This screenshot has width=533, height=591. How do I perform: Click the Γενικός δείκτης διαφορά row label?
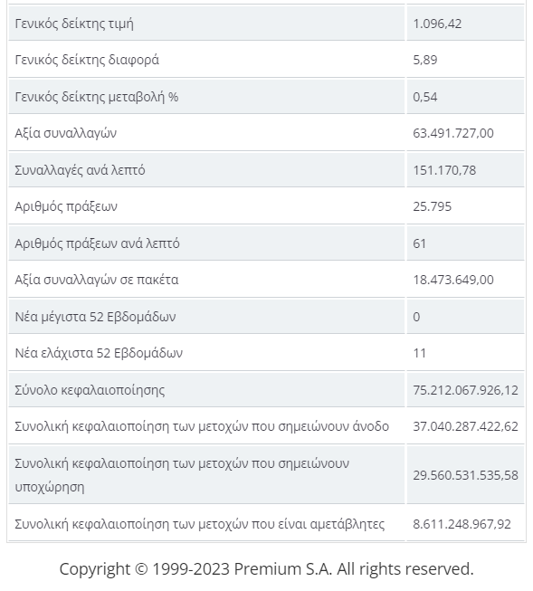(x=87, y=60)
